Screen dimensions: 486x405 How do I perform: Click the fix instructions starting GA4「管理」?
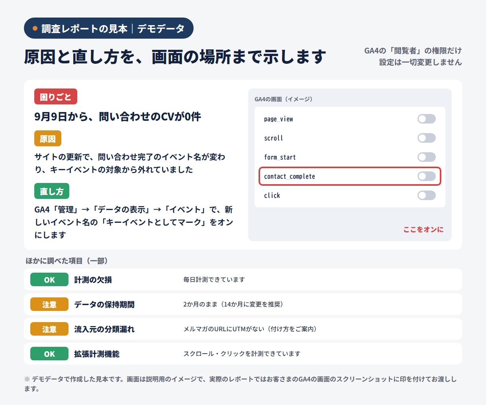click(x=134, y=222)
